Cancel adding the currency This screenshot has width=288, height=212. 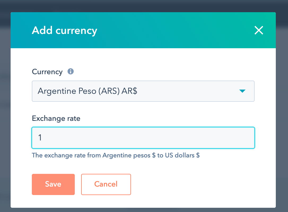pos(106,184)
